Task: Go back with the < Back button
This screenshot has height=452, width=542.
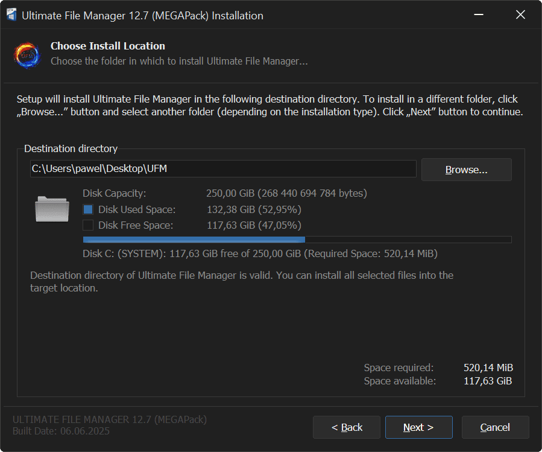Action: [x=347, y=427]
